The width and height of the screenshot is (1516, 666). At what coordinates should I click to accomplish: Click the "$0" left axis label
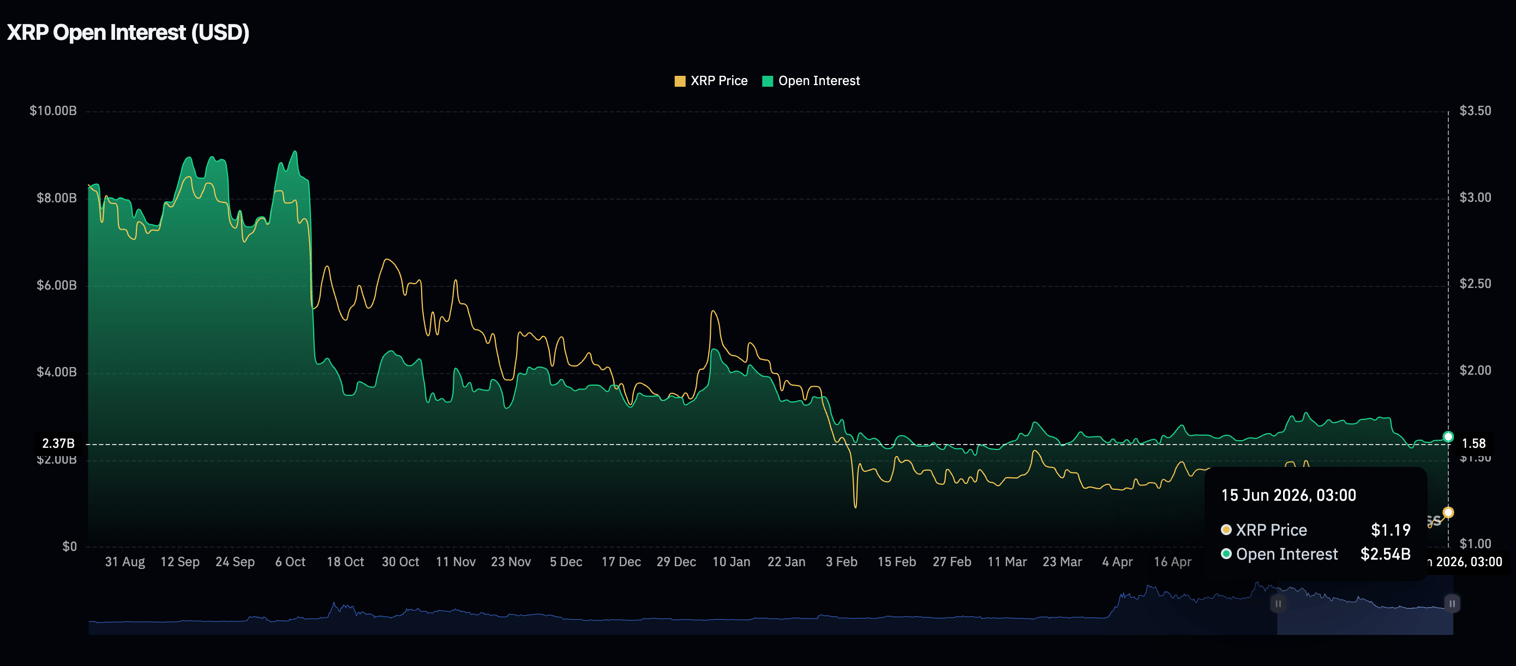click(69, 547)
